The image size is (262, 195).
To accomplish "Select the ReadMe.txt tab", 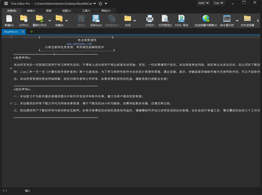I will click(x=11, y=31).
